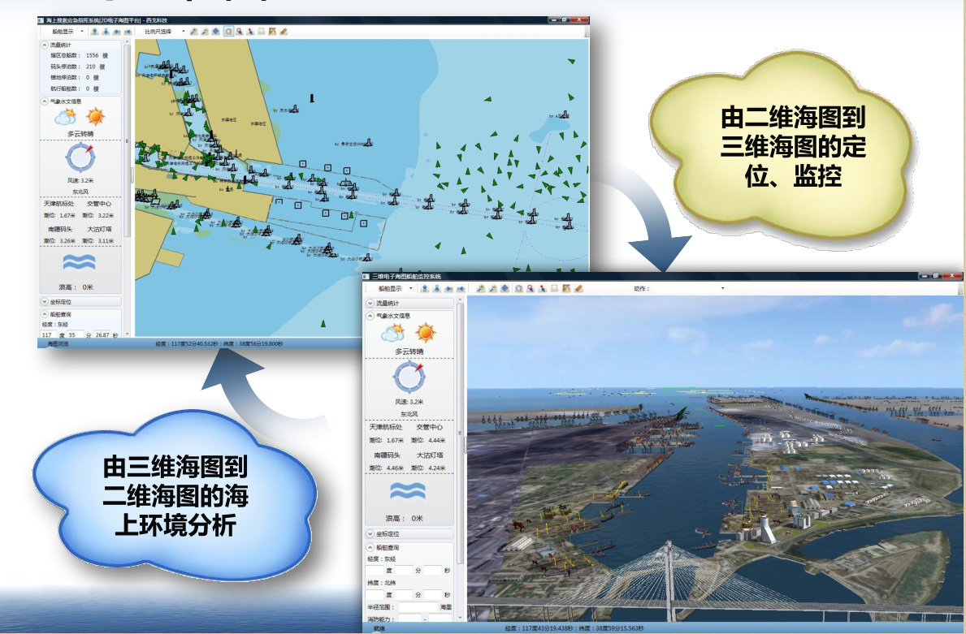Click 大沽灯塔 tide label in 3D window
966x634 pixels.
click(x=430, y=455)
